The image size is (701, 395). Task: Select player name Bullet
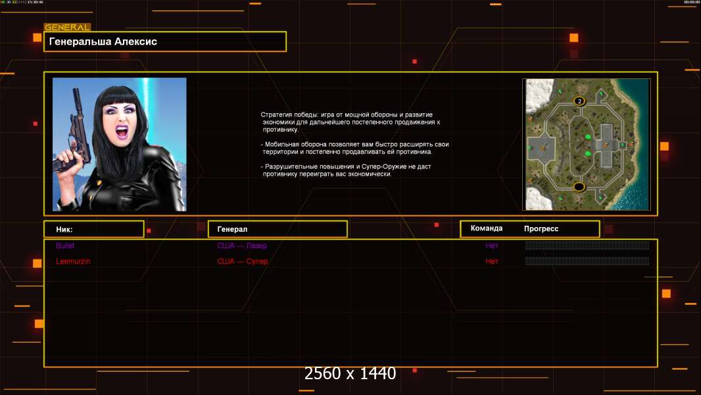[65, 246]
